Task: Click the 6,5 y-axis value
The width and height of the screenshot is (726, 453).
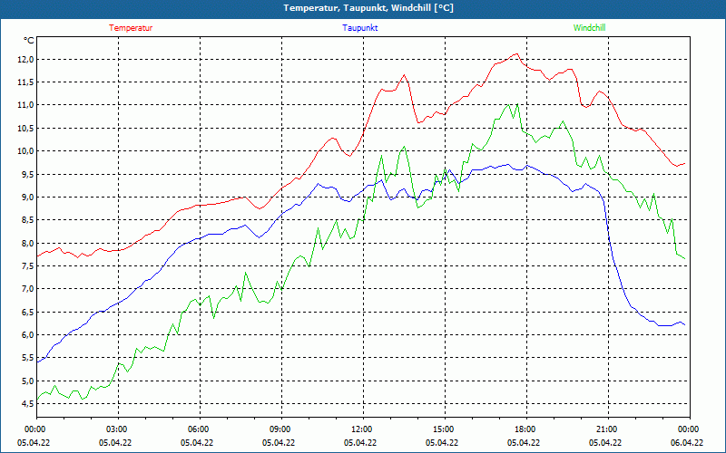Action: coord(27,312)
